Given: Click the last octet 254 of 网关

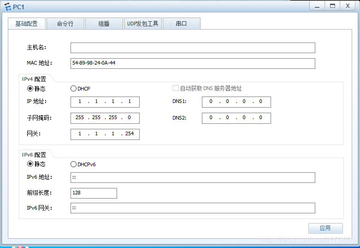Looking at the screenshot, I should (x=130, y=133).
